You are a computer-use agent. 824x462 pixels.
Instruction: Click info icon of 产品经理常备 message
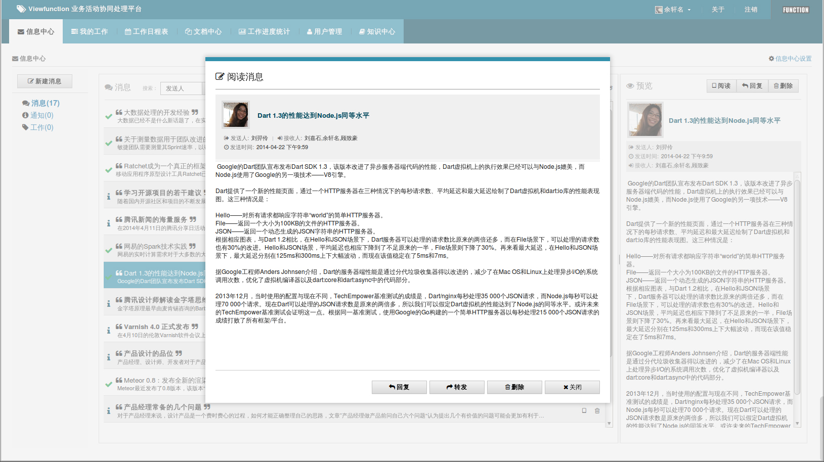click(109, 411)
